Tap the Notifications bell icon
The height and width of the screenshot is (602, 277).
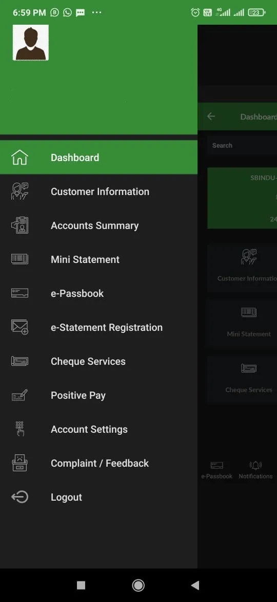pyautogui.click(x=255, y=465)
